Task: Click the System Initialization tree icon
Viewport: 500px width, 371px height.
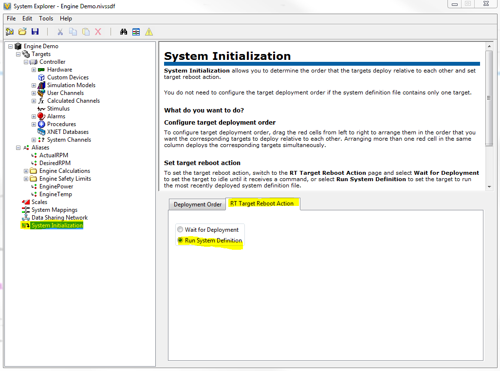Action: coord(25,225)
